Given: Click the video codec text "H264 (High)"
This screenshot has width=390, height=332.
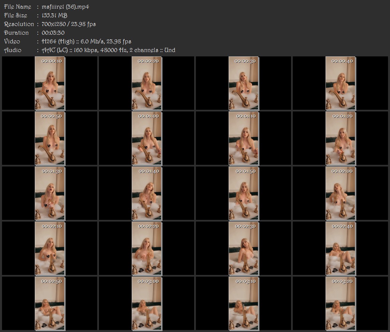Looking at the screenshot, I should tap(58, 41).
